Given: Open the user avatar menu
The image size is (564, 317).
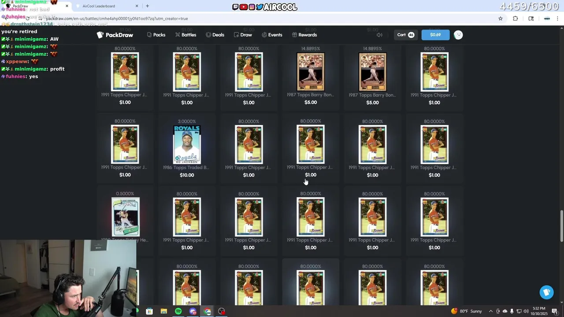Looking at the screenshot, I should [458, 35].
